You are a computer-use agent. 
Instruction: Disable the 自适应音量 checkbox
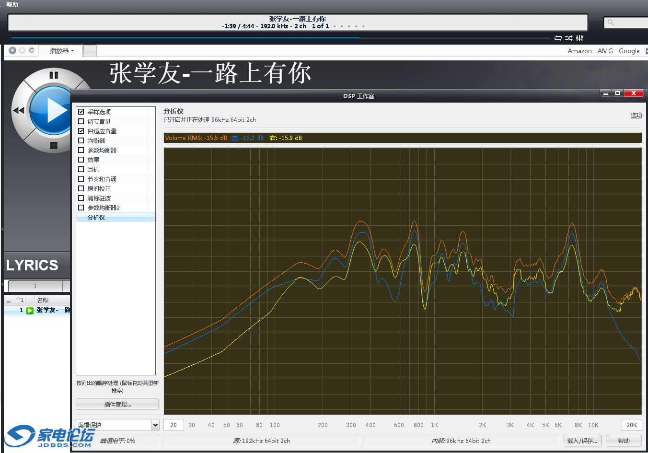[x=81, y=131]
